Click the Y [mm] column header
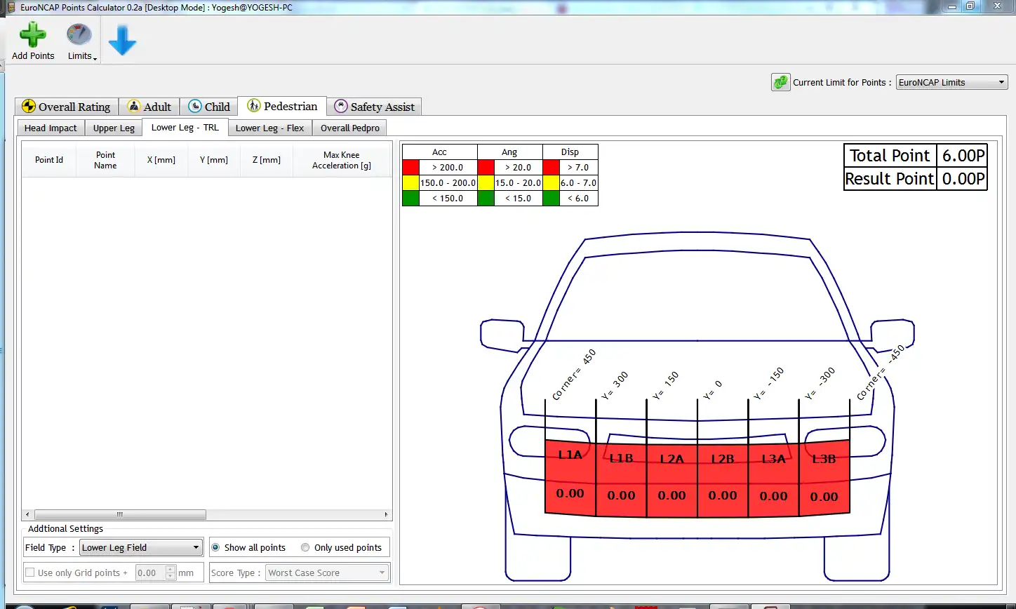Screen dimensions: 1016x609 pos(214,160)
